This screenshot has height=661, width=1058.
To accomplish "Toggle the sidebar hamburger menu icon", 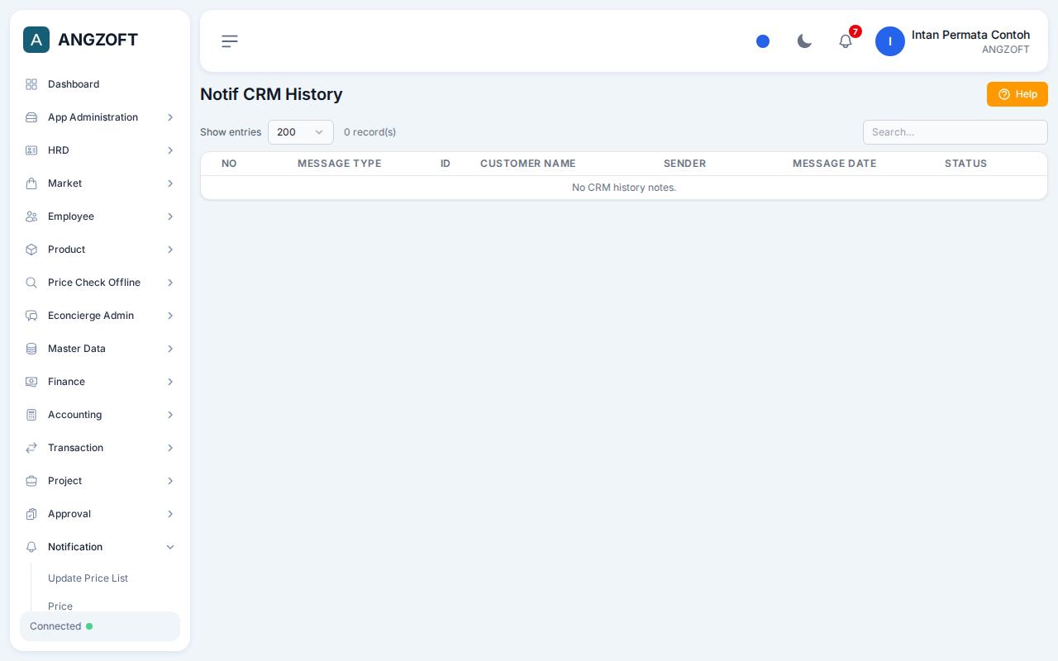I will (x=230, y=41).
